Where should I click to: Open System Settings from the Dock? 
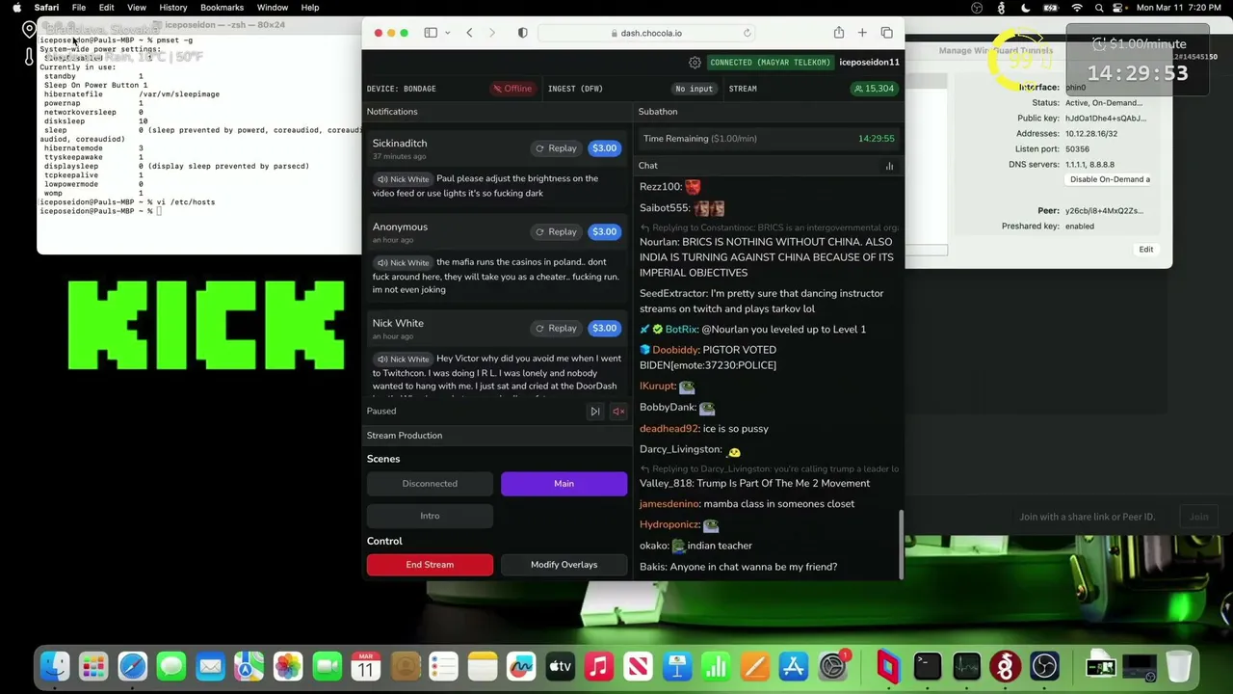(832, 666)
